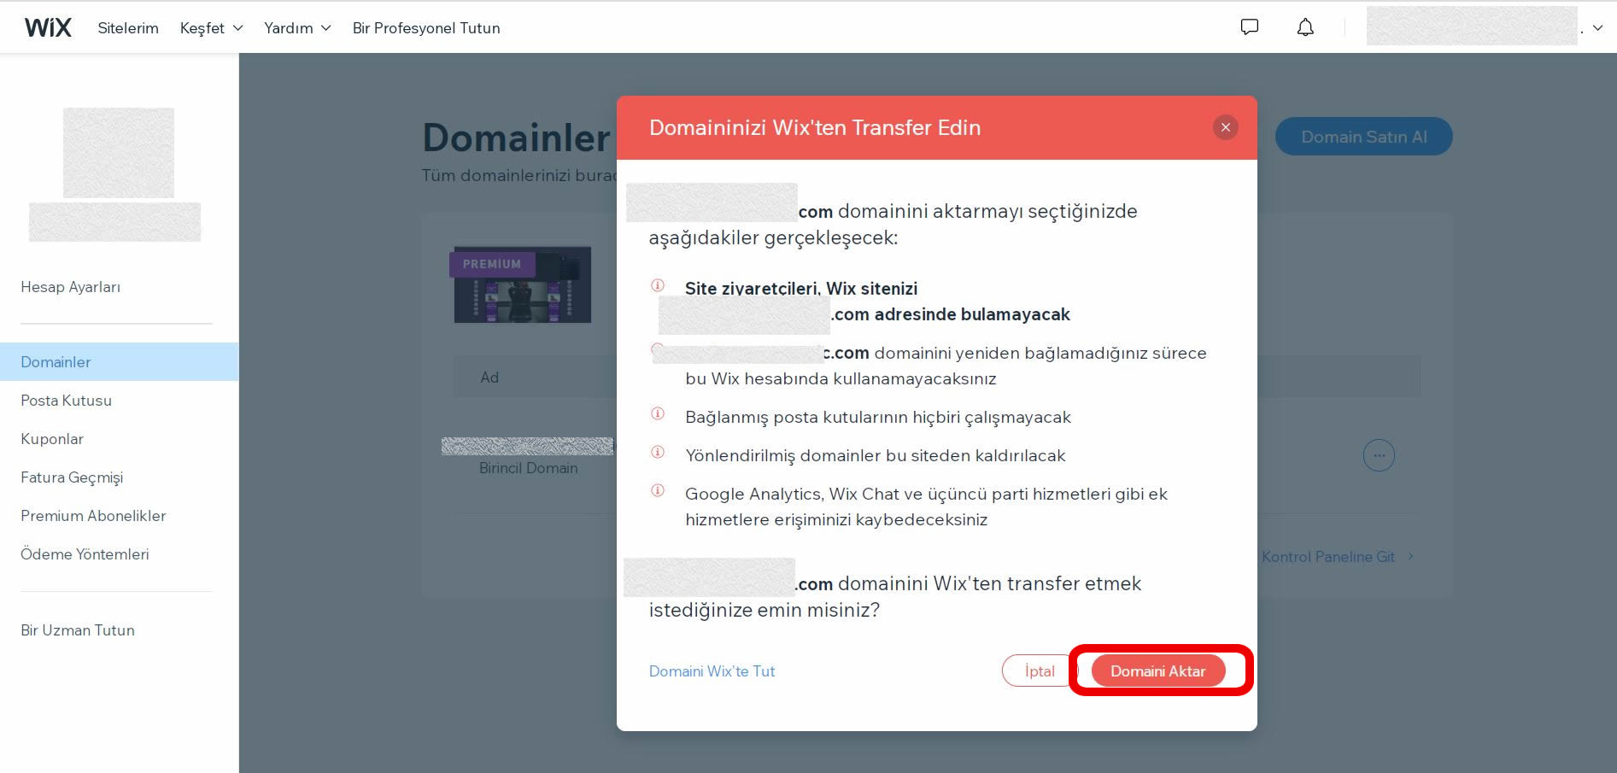
Task: Click warning icon beside Google Analytics line
Action: coord(658,490)
